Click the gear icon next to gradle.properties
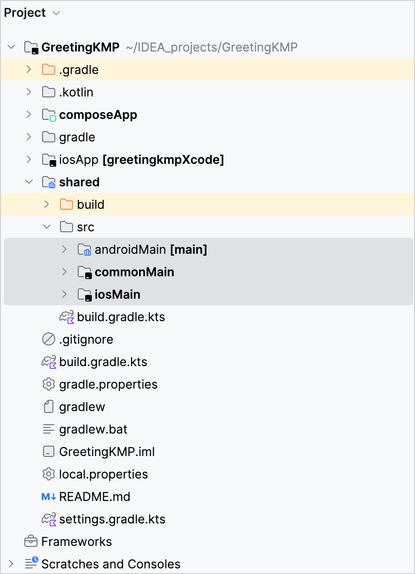This screenshot has width=415, height=574. (x=48, y=384)
